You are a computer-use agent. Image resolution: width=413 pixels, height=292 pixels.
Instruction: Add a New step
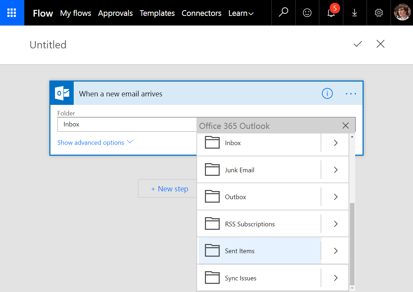pyautogui.click(x=170, y=189)
